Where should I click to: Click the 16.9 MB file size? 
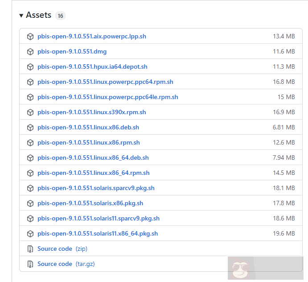click(x=284, y=112)
